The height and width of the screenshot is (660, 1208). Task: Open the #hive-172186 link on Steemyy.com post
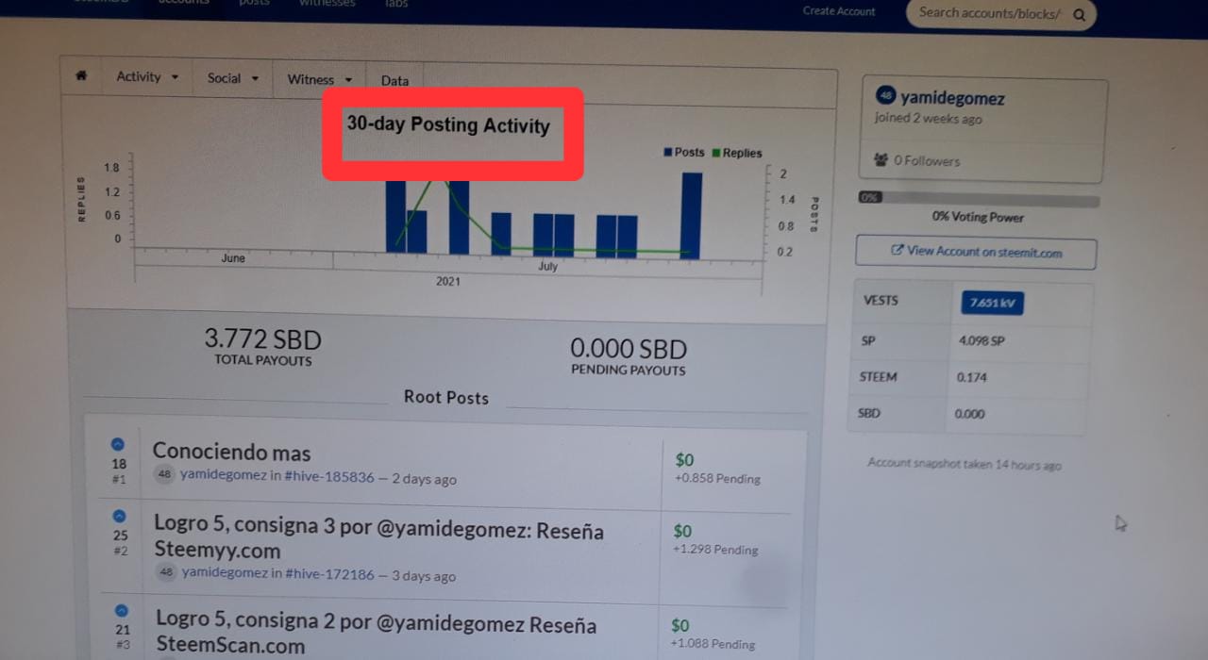tap(329, 573)
